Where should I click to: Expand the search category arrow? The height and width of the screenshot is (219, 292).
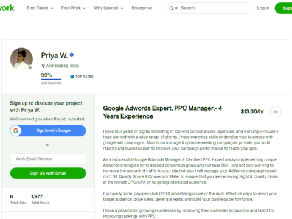pyautogui.click(x=176, y=8)
